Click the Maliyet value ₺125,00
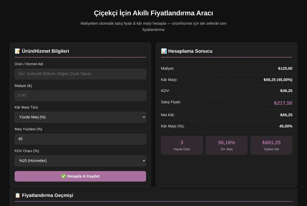This screenshot has height=206, width=307. (285, 68)
